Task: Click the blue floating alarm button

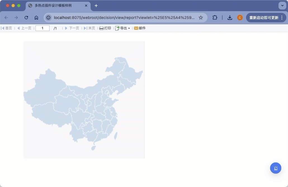Action: 275,168
